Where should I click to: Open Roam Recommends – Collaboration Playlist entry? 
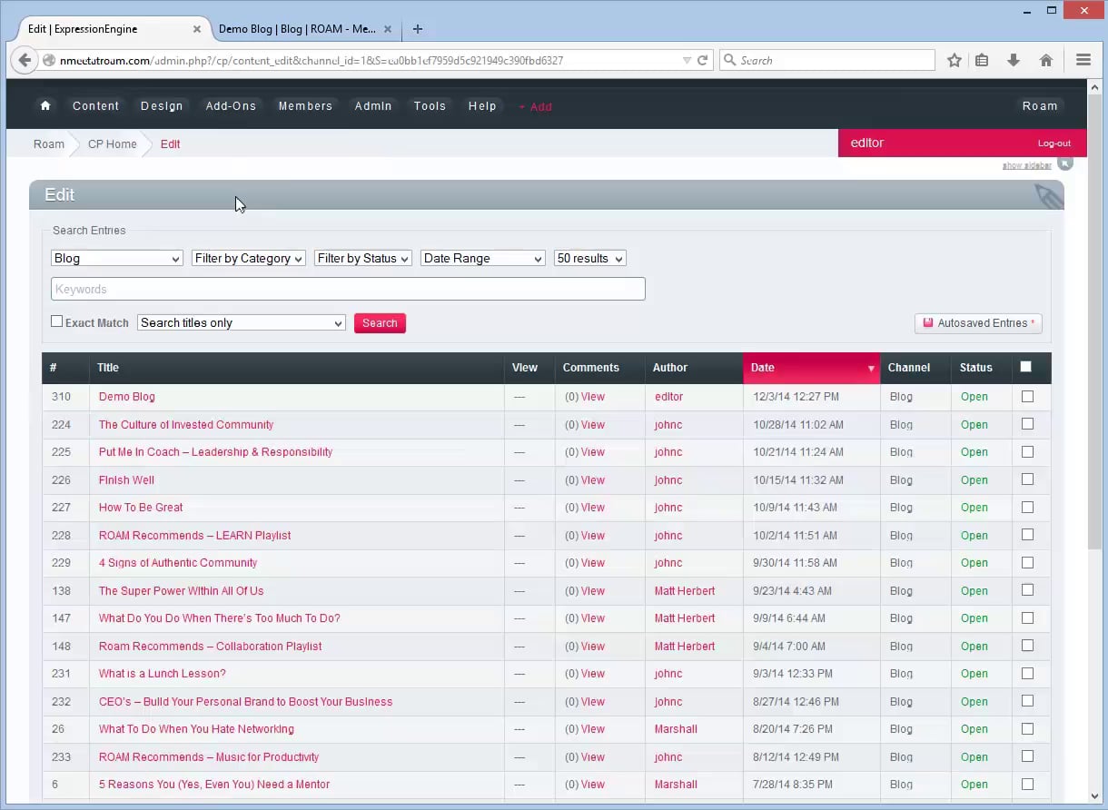tap(211, 646)
